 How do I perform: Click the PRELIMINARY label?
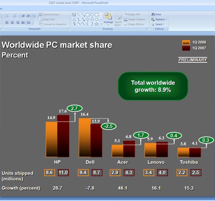point(193,60)
